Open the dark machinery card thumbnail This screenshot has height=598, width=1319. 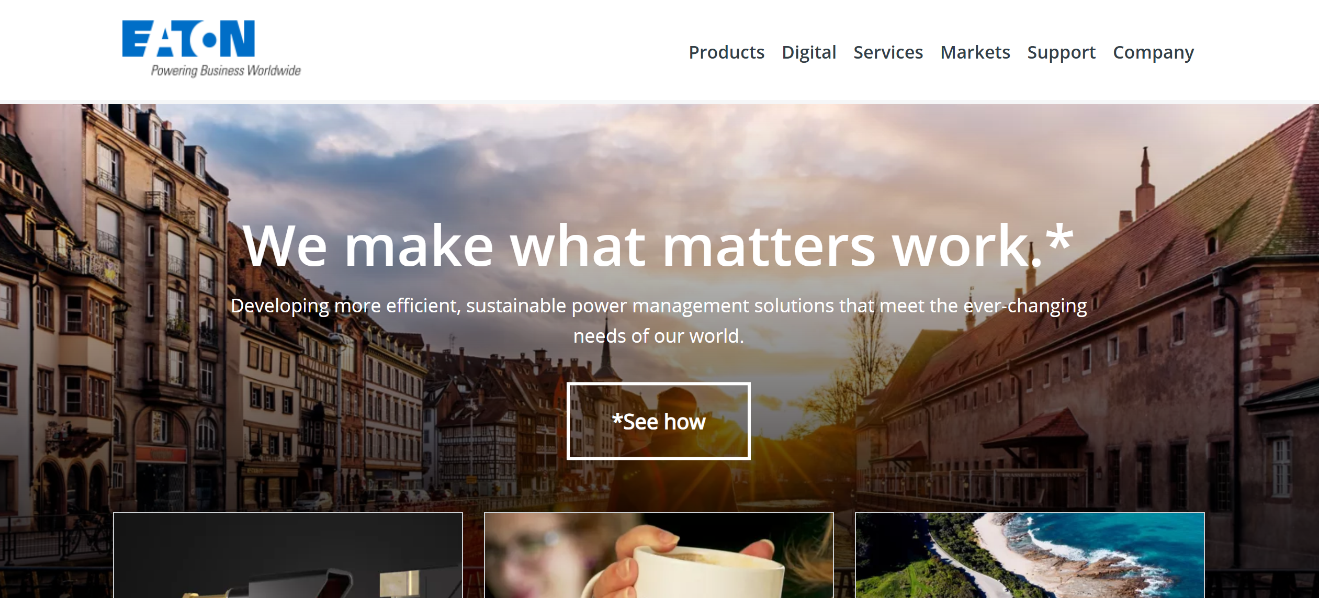pos(288,555)
